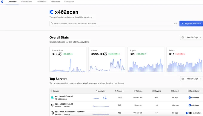Click the search servers input field
203x116 pixels.
coord(114,23)
